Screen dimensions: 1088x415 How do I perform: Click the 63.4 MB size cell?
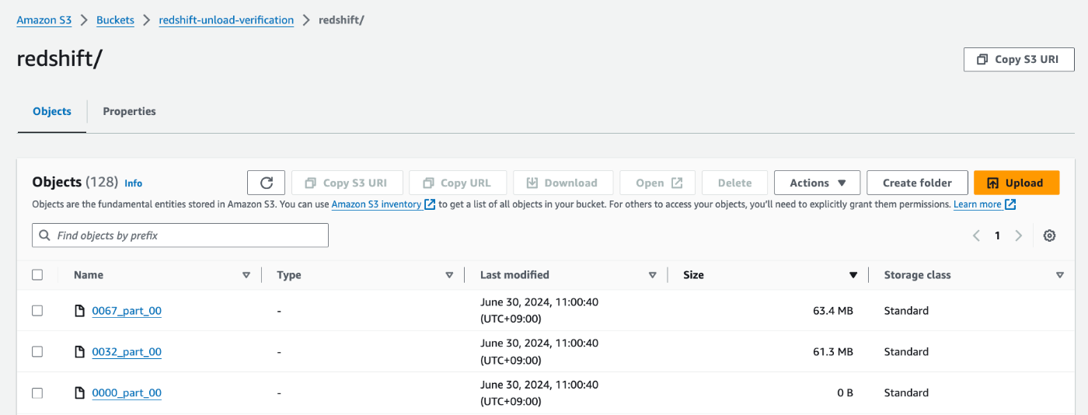(x=833, y=311)
